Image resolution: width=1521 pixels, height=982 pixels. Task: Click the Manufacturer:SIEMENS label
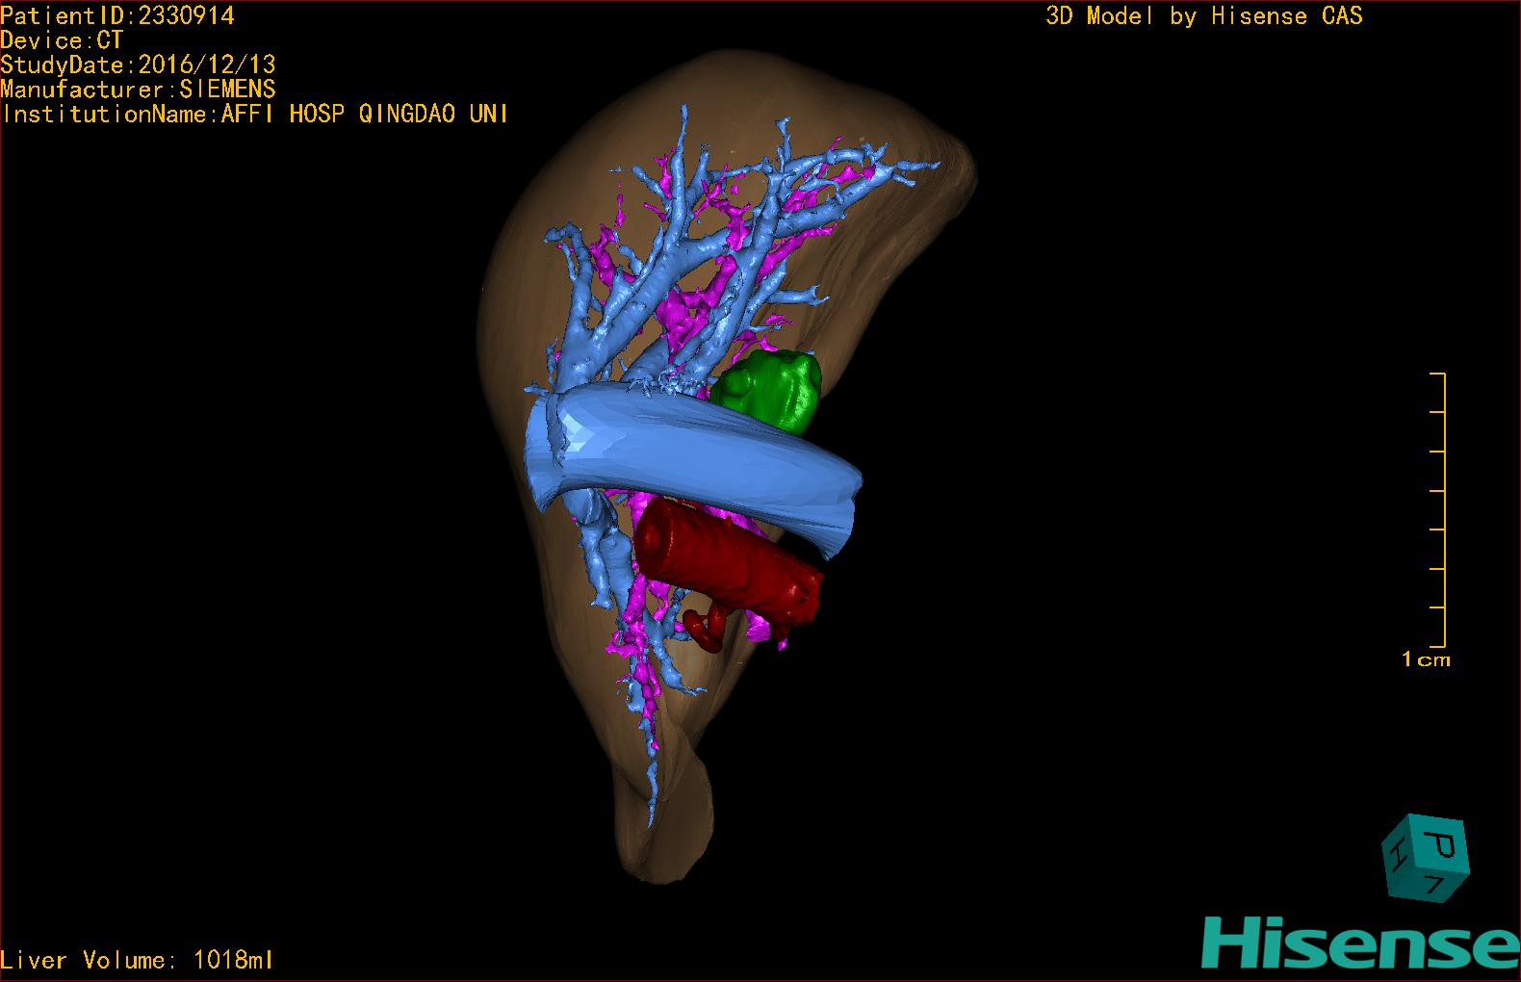[138, 90]
